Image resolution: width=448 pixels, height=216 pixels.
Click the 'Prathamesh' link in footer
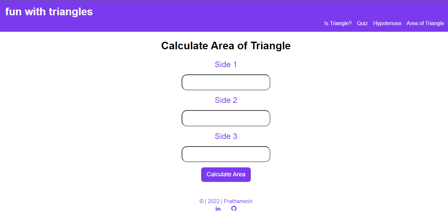coord(238,201)
